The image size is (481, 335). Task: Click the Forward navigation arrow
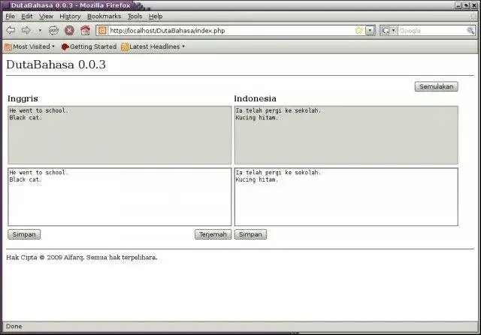point(26,30)
